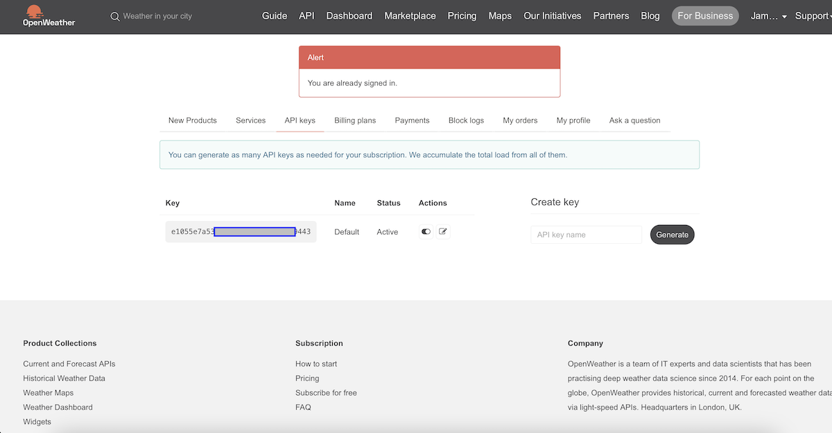Open the Support dropdown menu

click(x=813, y=16)
